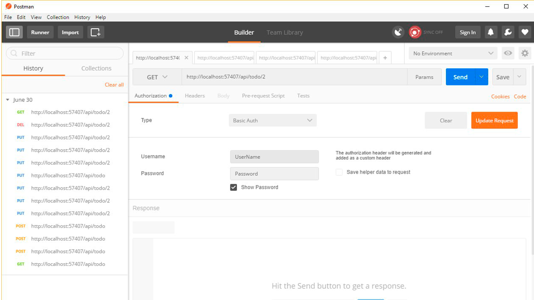Open the notifications bell icon

click(491, 32)
